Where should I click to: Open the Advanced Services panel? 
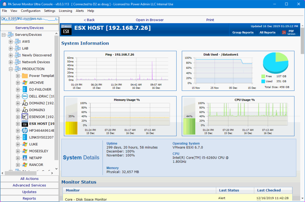(29, 185)
